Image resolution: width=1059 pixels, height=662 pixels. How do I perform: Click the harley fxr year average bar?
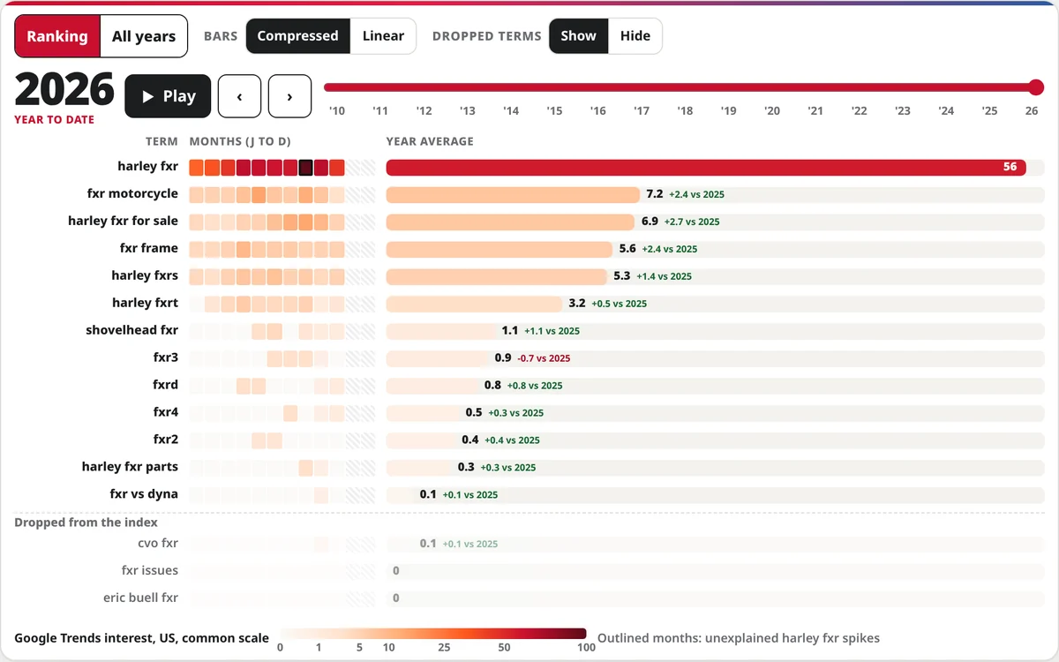click(x=706, y=168)
